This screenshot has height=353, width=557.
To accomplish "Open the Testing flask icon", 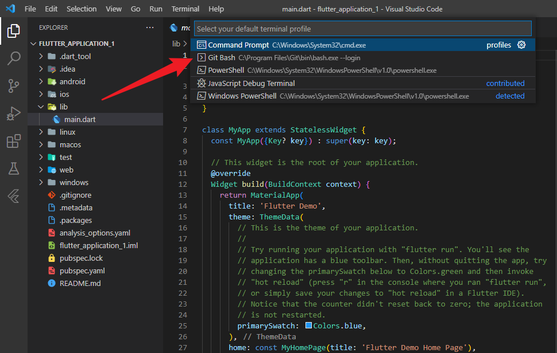I will (x=14, y=168).
